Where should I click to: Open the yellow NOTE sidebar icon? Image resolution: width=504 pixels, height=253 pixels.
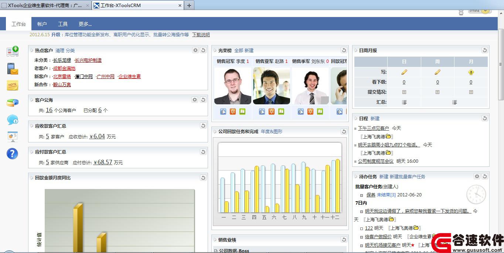click(x=13, y=85)
